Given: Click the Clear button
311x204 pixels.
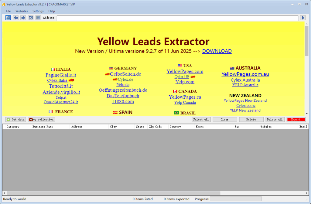Looking at the screenshot, I should (x=225, y=119).
